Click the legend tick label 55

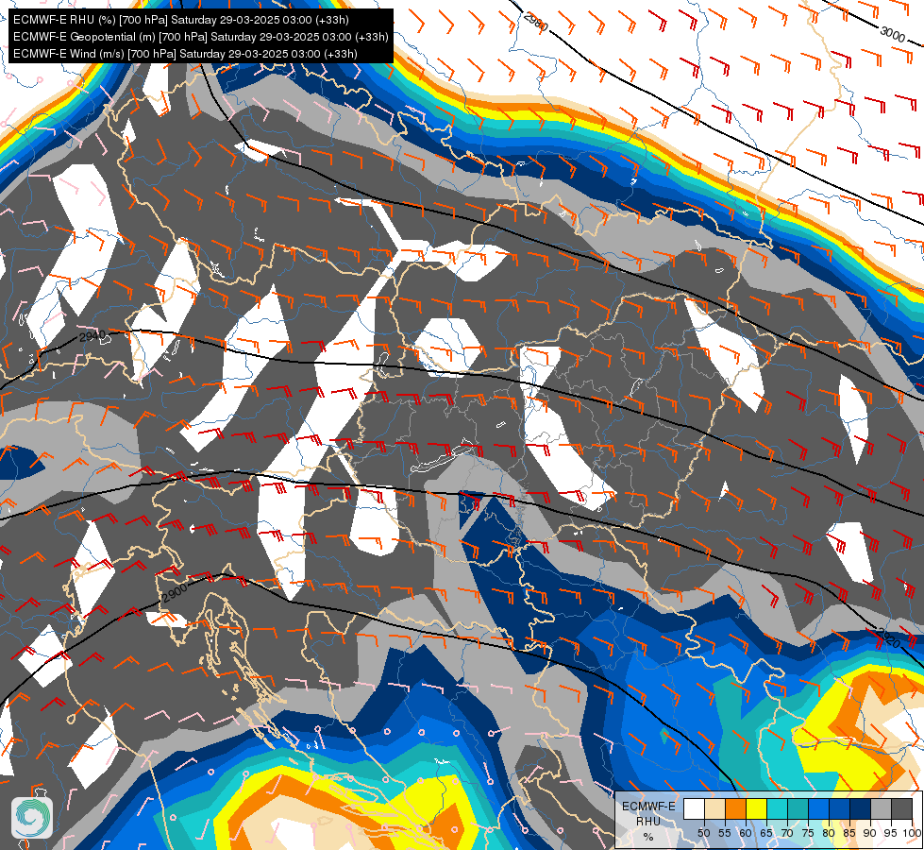725,833
